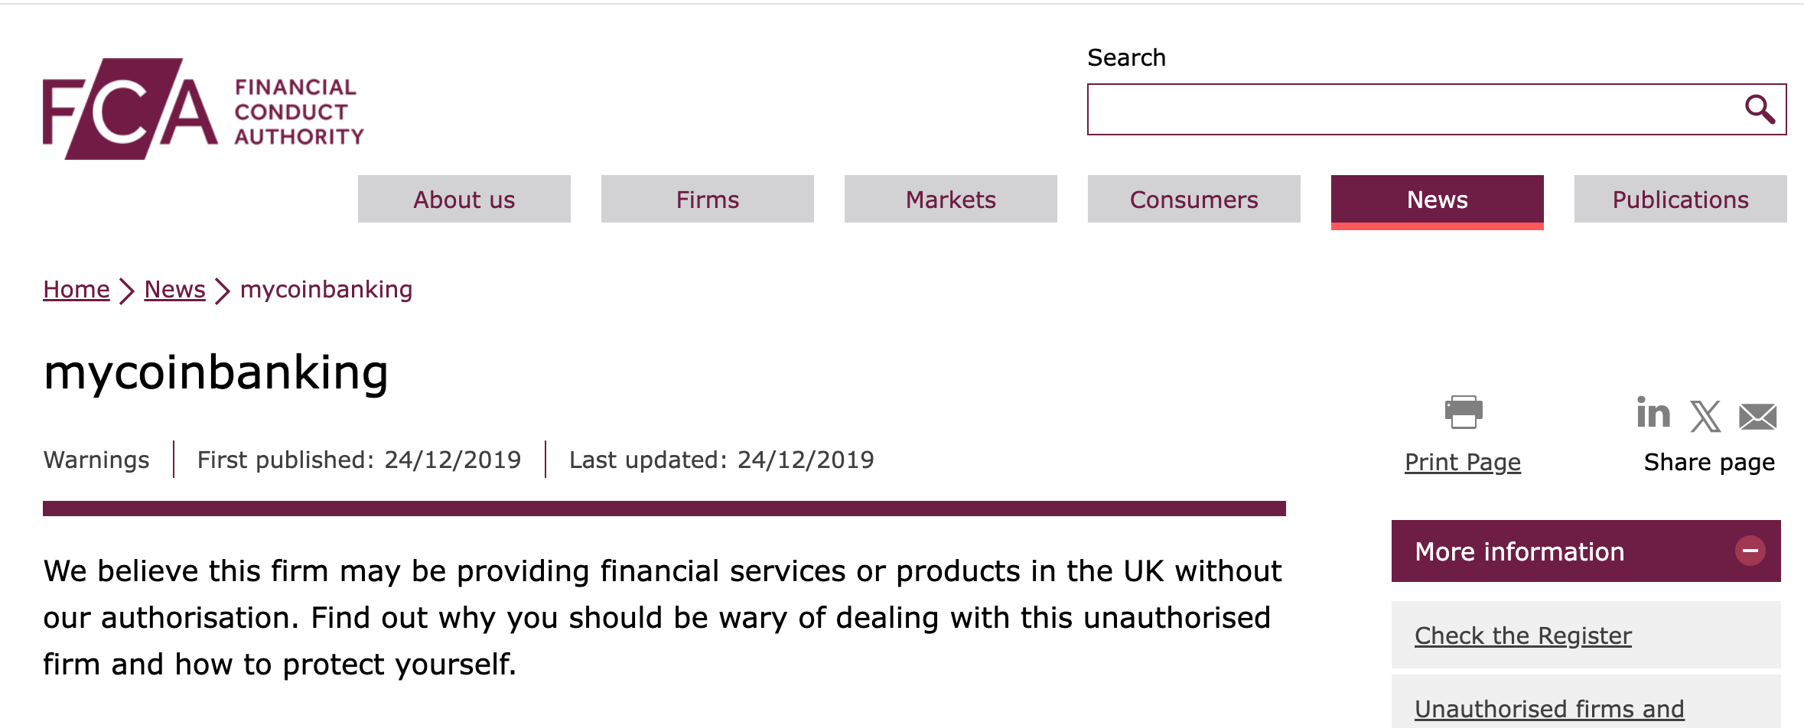Image resolution: width=1804 pixels, height=728 pixels.
Task: Click the printer icon
Action: click(x=1463, y=412)
